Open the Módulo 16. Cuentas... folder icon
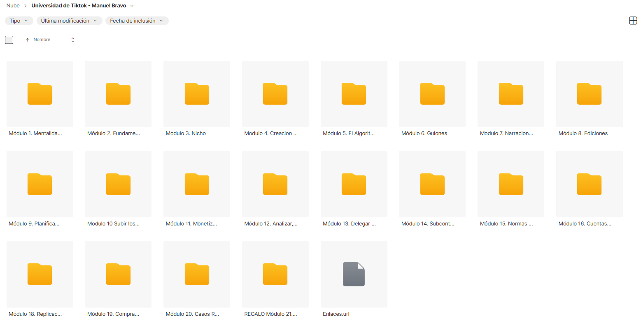 click(x=589, y=184)
